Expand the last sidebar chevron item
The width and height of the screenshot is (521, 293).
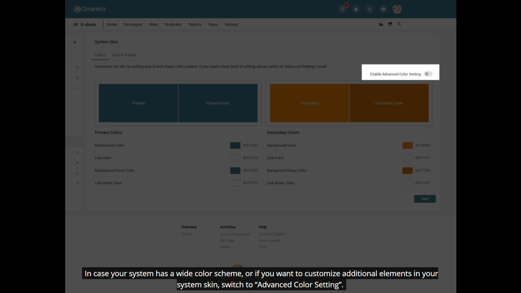point(77,184)
